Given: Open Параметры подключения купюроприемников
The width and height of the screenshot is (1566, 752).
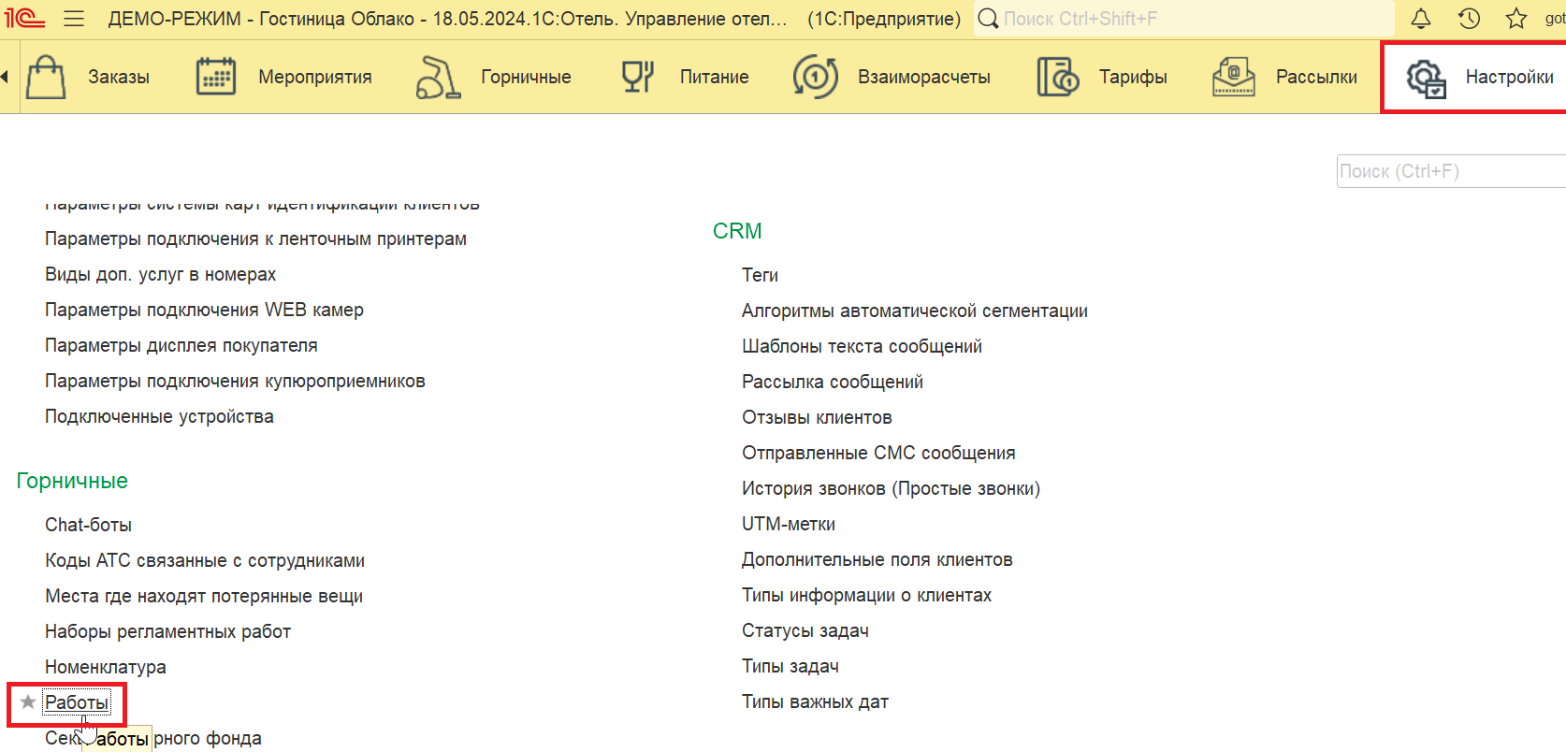Looking at the screenshot, I should 235,382.
